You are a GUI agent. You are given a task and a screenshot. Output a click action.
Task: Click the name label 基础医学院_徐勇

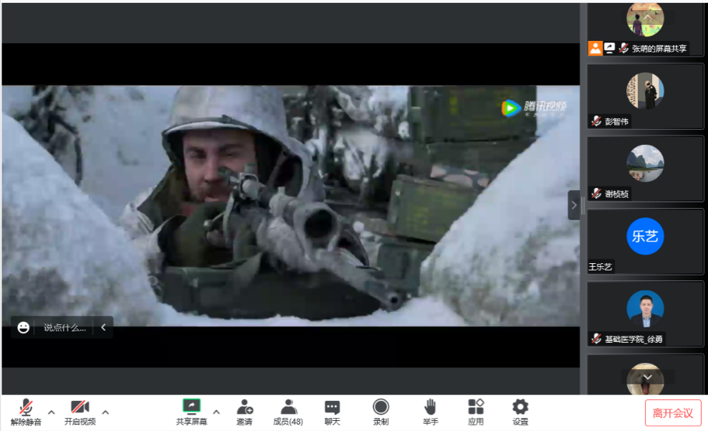(633, 338)
